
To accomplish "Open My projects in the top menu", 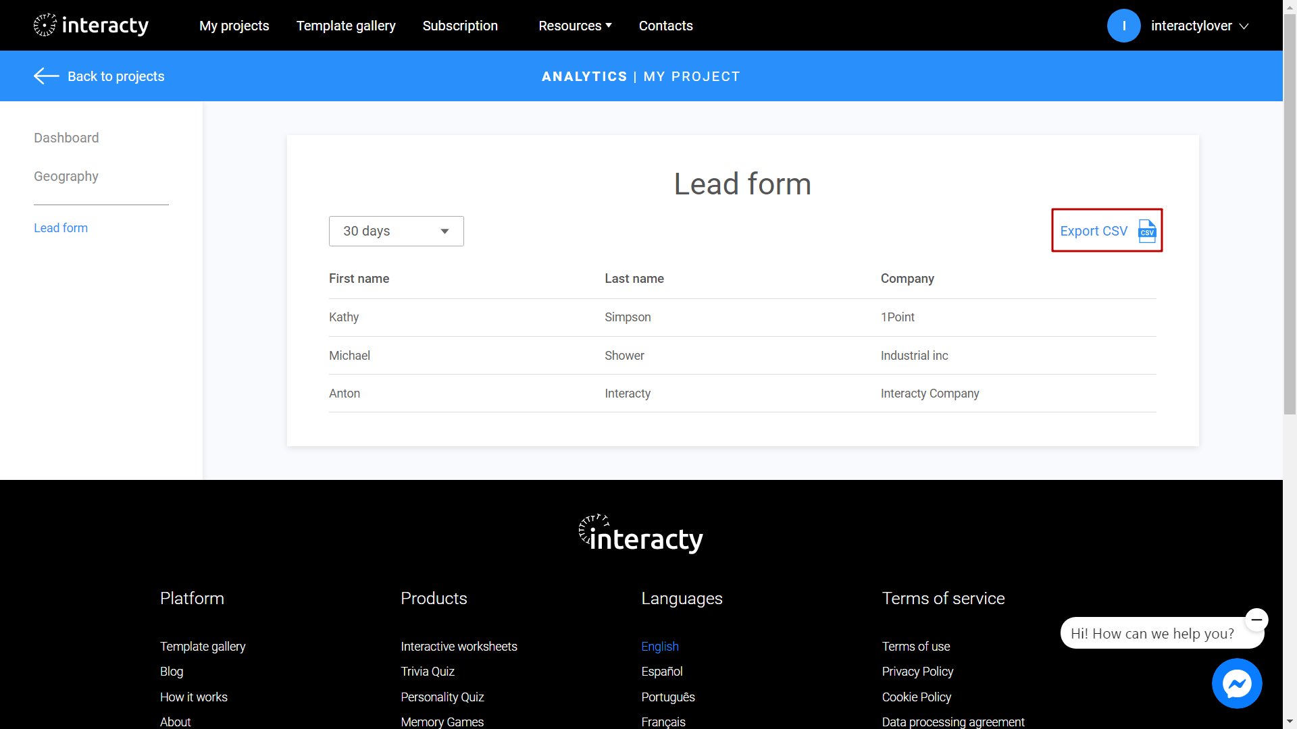I will tap(234, 26).
